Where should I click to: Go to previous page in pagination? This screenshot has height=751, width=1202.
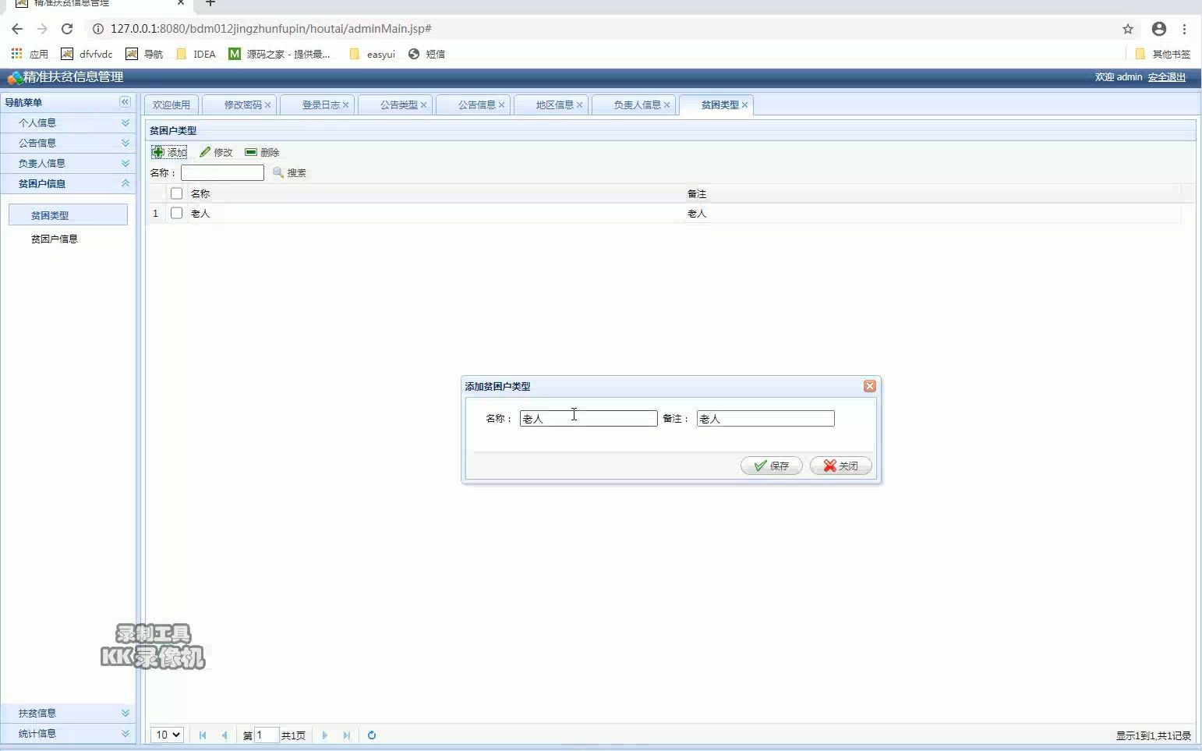click(224, 735)
